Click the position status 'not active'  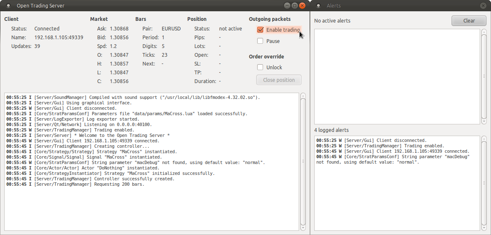(230, 29)
